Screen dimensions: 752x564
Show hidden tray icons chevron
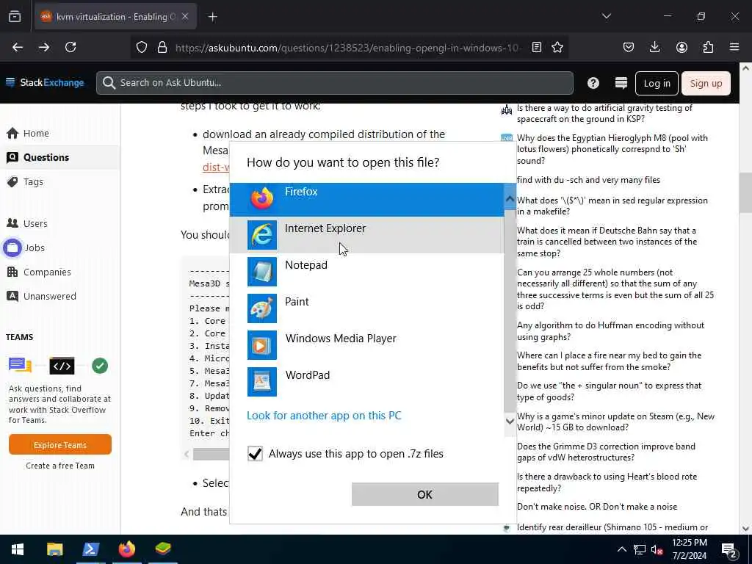click(x=621, y=549)
